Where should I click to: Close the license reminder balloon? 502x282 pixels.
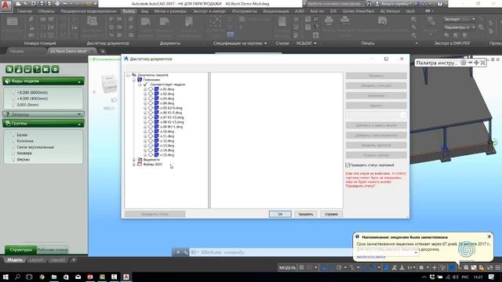(x=489, y=237)
